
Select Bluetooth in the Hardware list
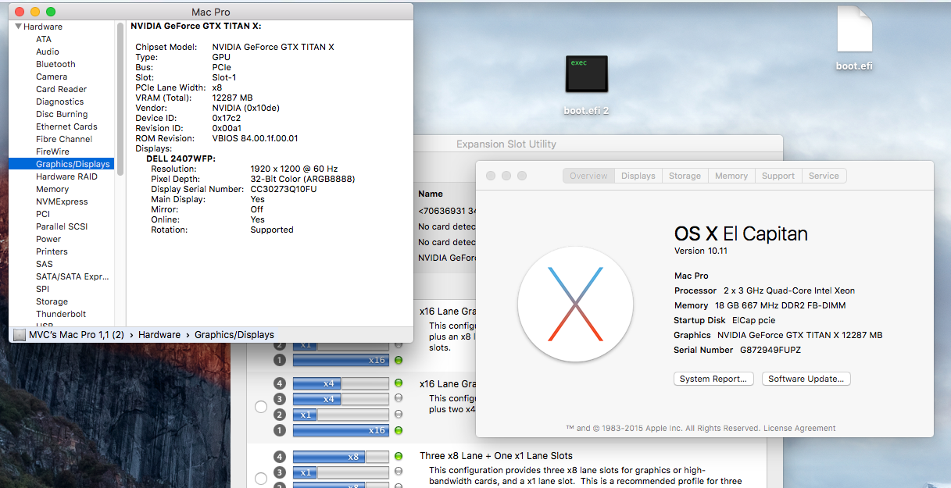pyautogui.click(x=55, y=64)
